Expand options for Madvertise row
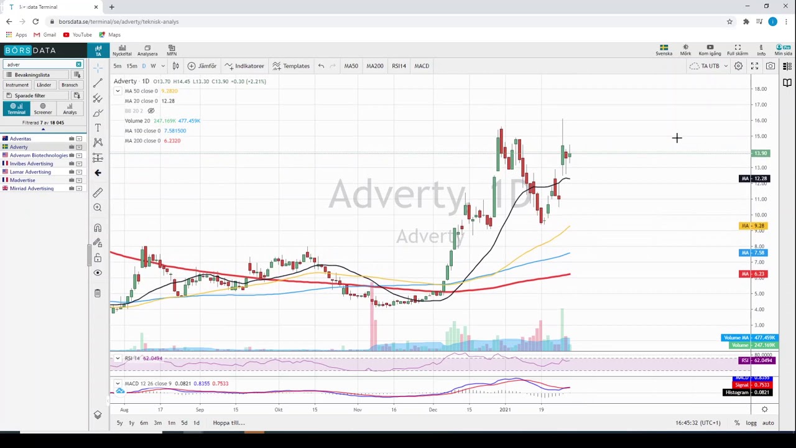 (x=79, y=180)
